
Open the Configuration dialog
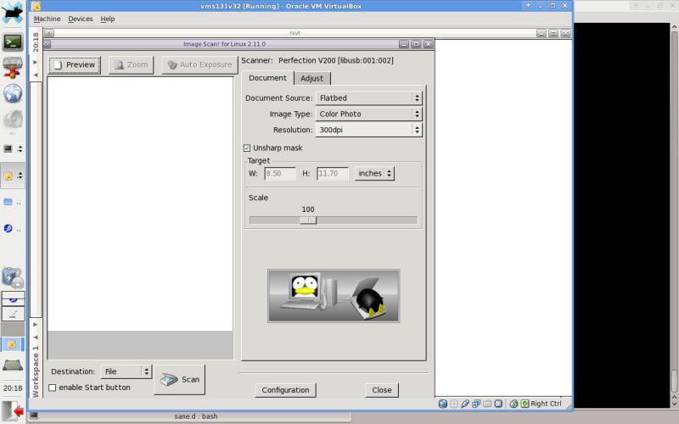pyautogui.click(x=285, y=390)
